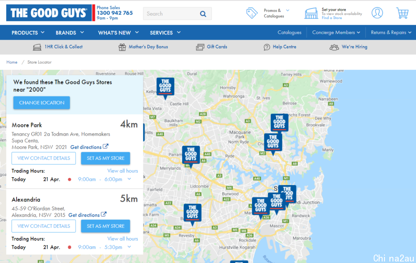Image resolution: width=416 pixels, height=263 pixels.
Task: Click the Moore Park store name
Action: [x=27, y=125]
